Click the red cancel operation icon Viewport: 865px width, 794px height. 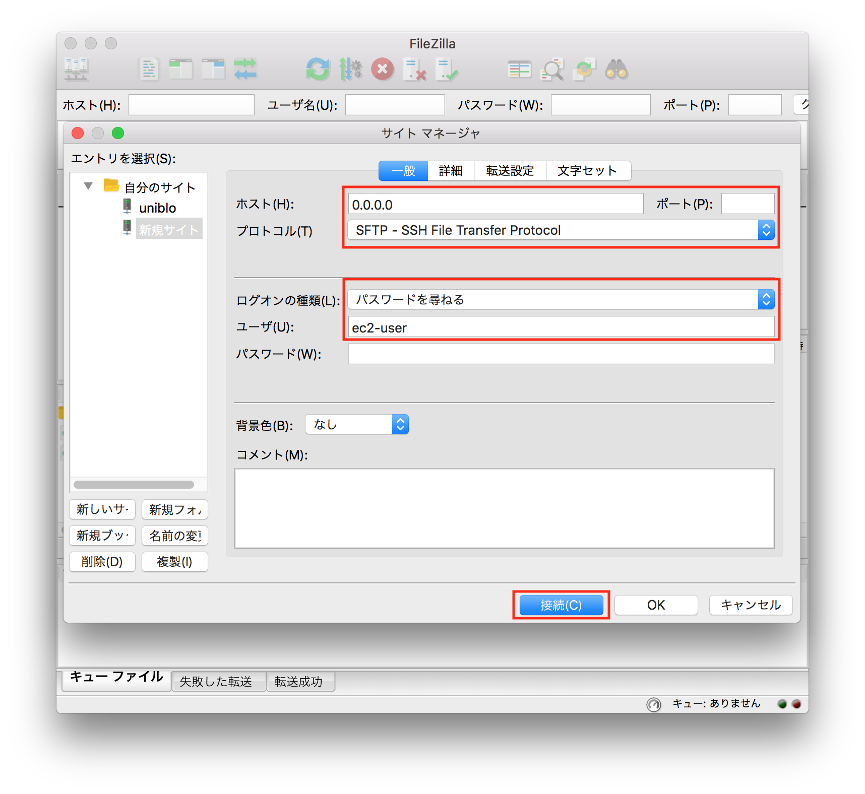[x=383, y=70]
